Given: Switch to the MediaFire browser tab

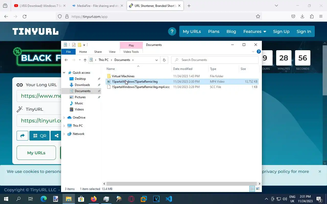Looking at the screenshot, I should (x=97, y=6).
